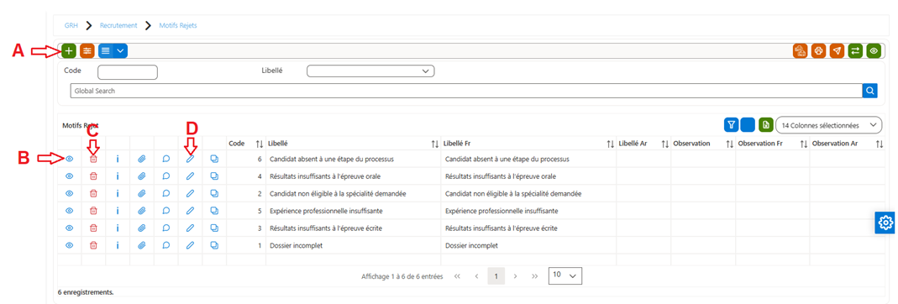Viewport: 898px width, 304px height.
Task: Delete the Dossier incomplet row
Action: pyautogui.click(x=93, y=245)
